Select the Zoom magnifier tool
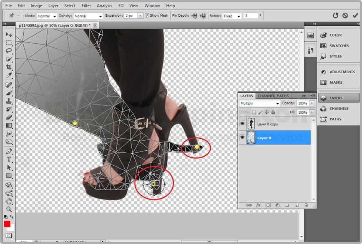362x244 pixels. (x=9, y=209)
